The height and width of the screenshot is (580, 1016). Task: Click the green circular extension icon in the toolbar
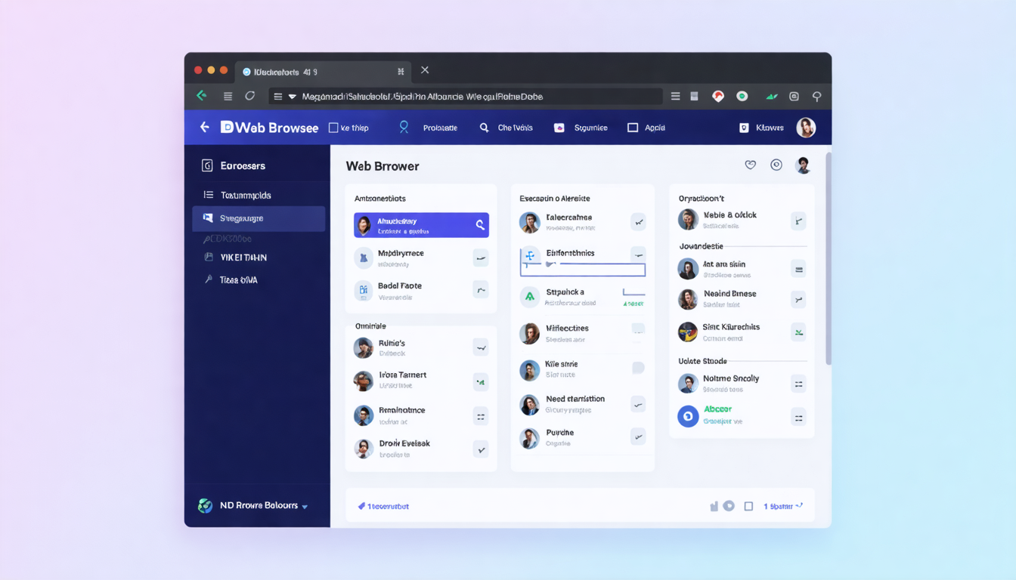pyautogui.click(x=742, y=96)
